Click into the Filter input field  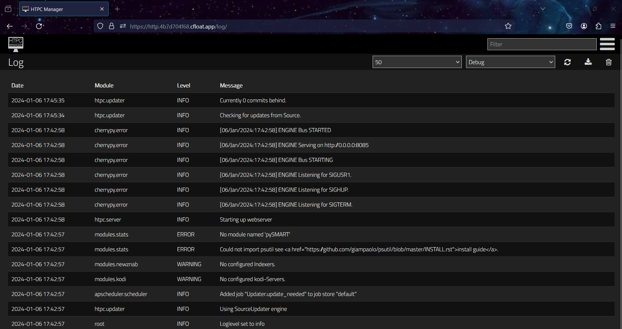point(542,44)
